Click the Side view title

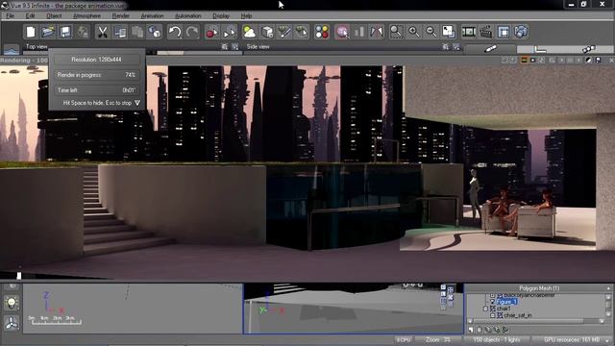coord(258,47)
